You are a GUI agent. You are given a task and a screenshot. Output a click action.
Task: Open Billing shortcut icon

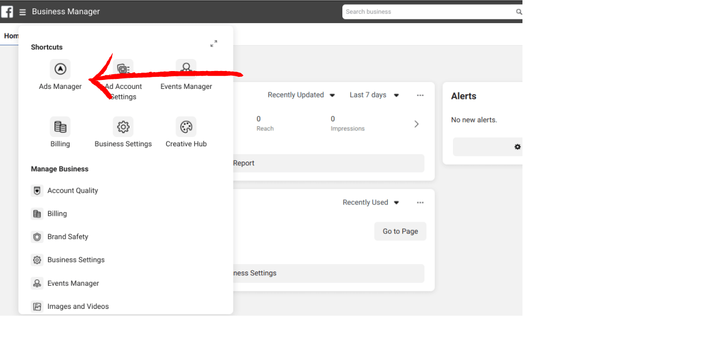[x=60, y=126]
